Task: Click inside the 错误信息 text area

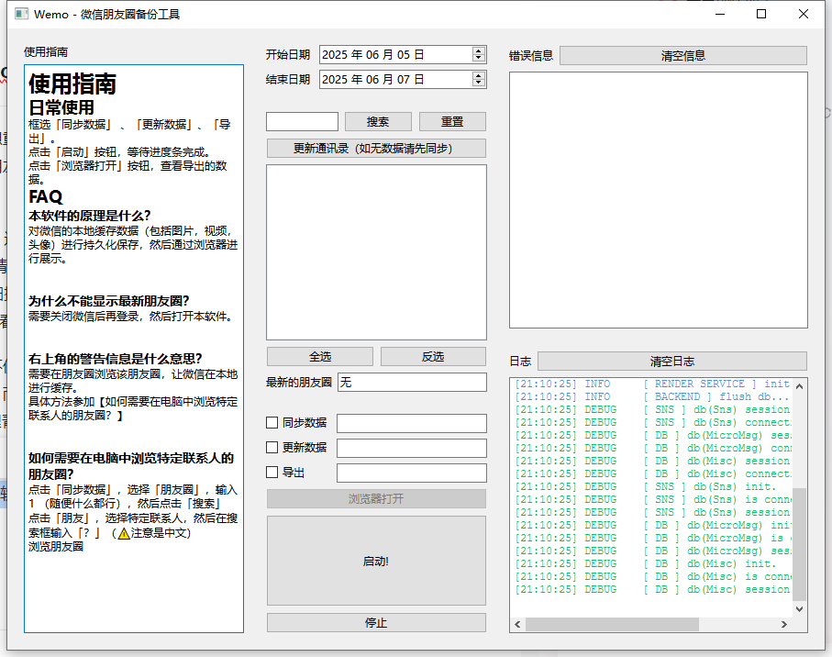Action: [659, 200]
